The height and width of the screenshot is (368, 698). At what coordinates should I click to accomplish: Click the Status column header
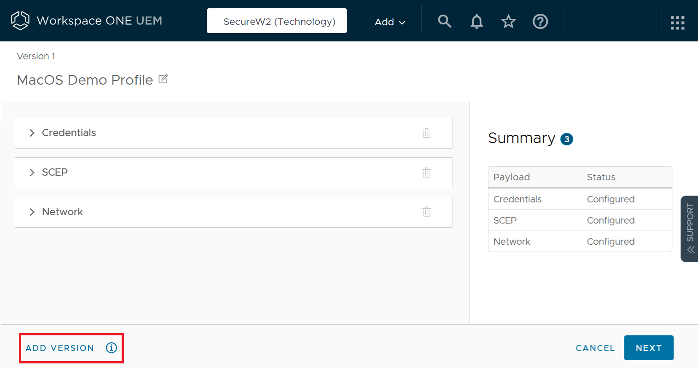tap(601, 177)
